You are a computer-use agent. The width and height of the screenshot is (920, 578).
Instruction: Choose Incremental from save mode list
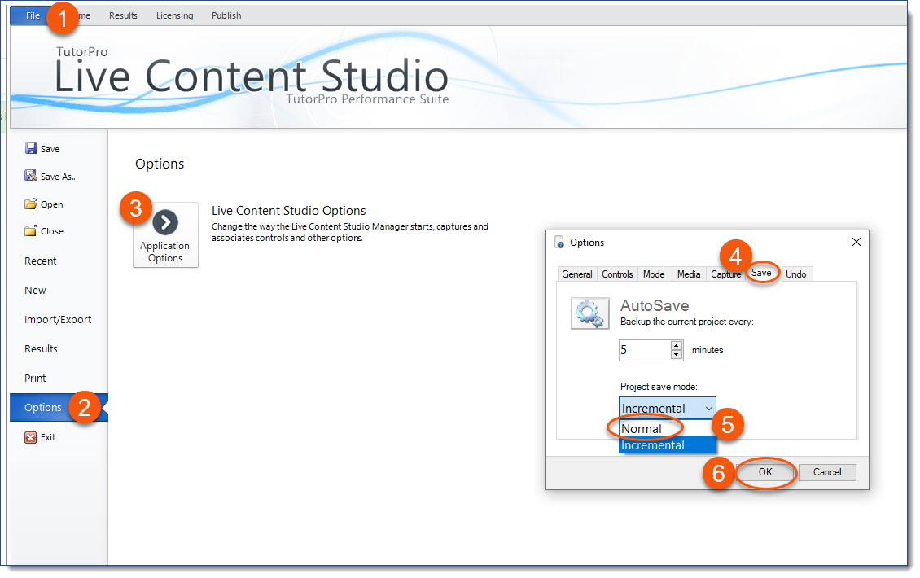(x=668, y=445)
